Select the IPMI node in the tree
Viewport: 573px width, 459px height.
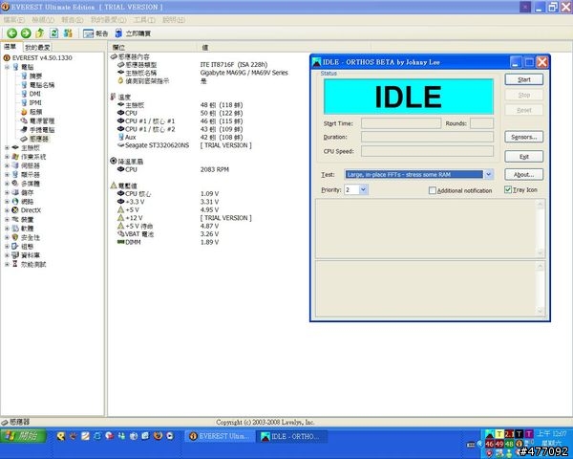[x=35, y=103]
